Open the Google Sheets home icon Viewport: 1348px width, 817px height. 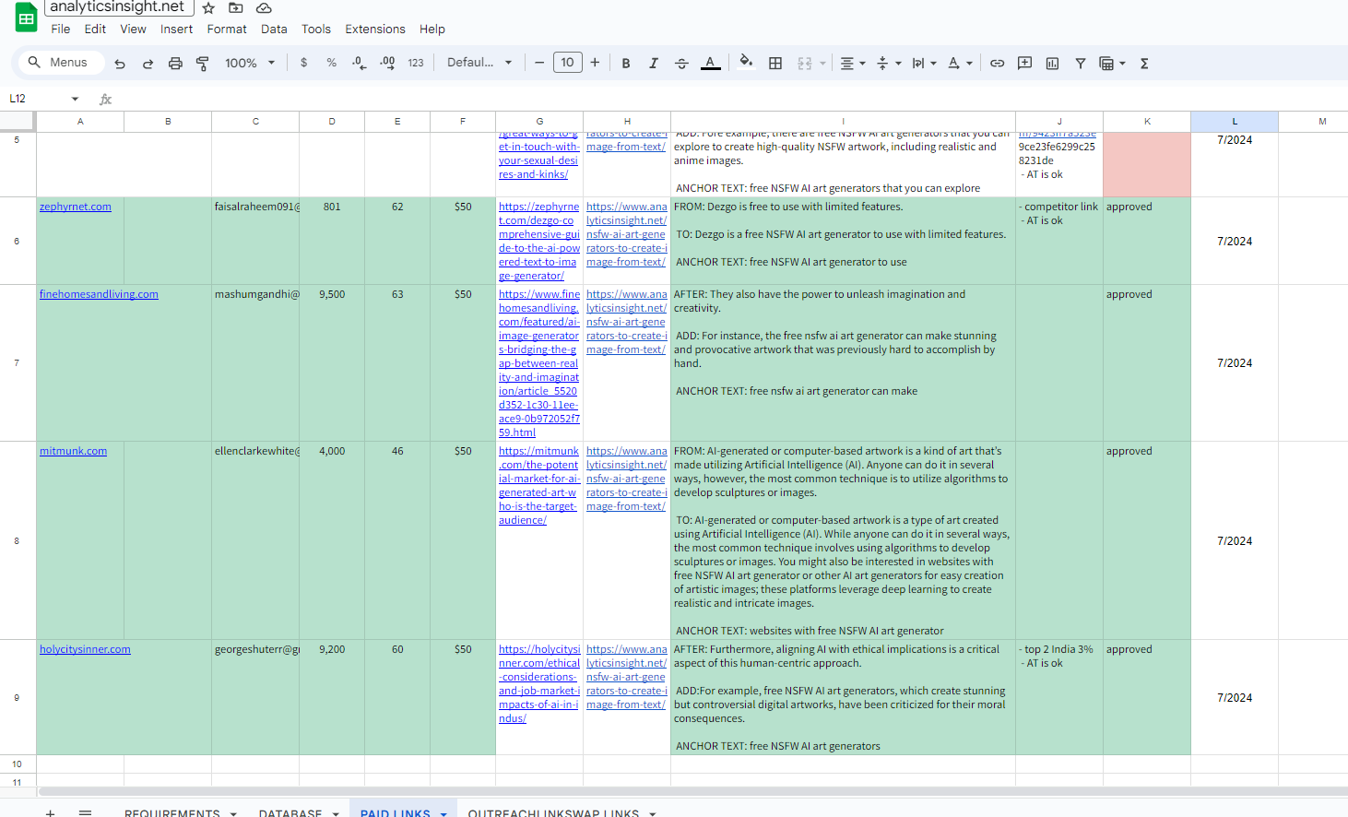pyautogui.click(x=26, y=18)
